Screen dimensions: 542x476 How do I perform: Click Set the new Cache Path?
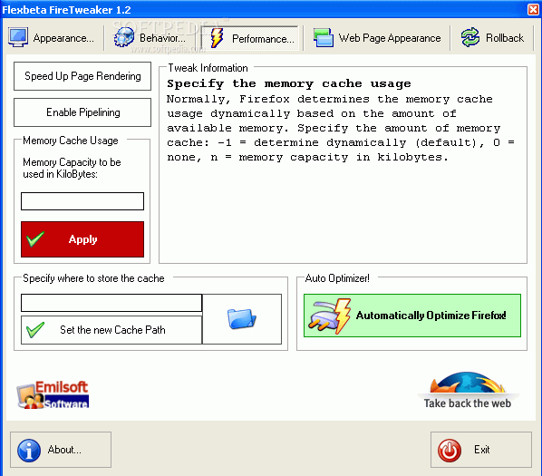[x=111, y=330]
